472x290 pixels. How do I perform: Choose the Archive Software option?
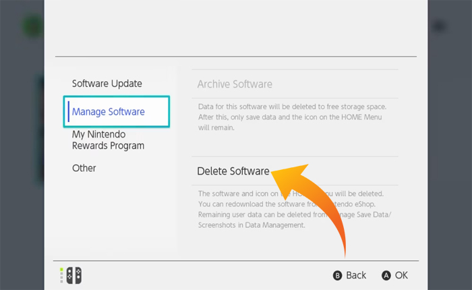[x=235, y=84]
